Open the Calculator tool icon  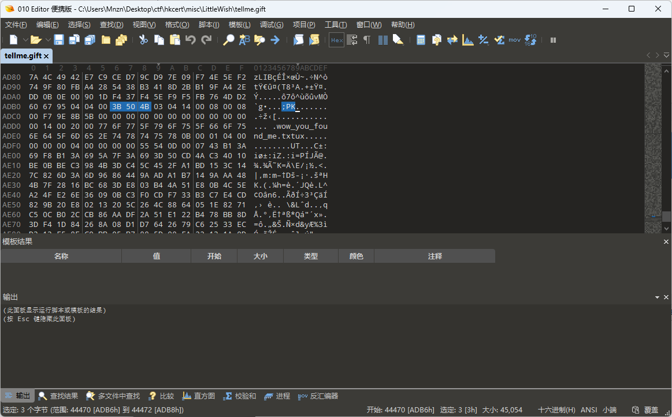421,40
